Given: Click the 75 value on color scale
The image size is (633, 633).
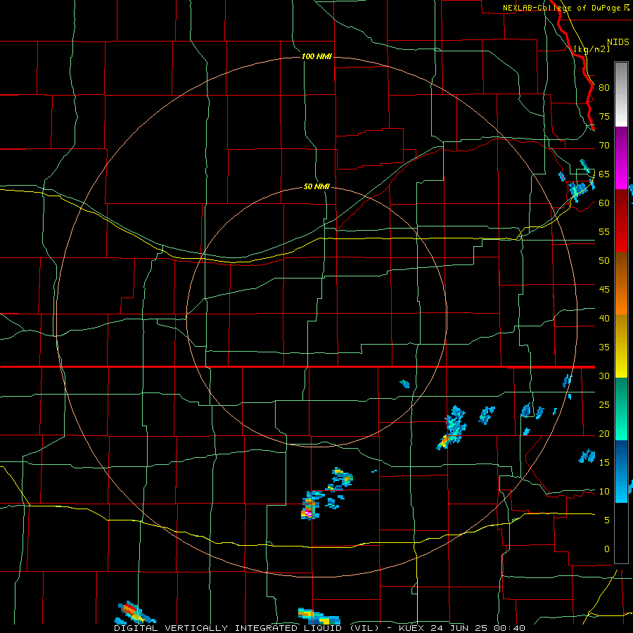Looking at the screenshot, I should point(604,117).
